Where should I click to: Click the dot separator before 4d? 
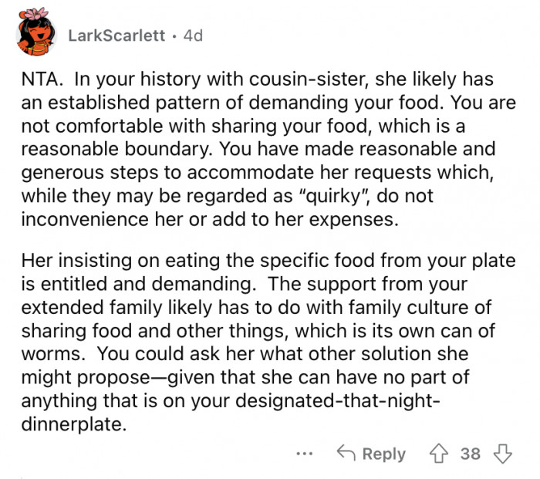pyautogui.click(x=174, y=35)
